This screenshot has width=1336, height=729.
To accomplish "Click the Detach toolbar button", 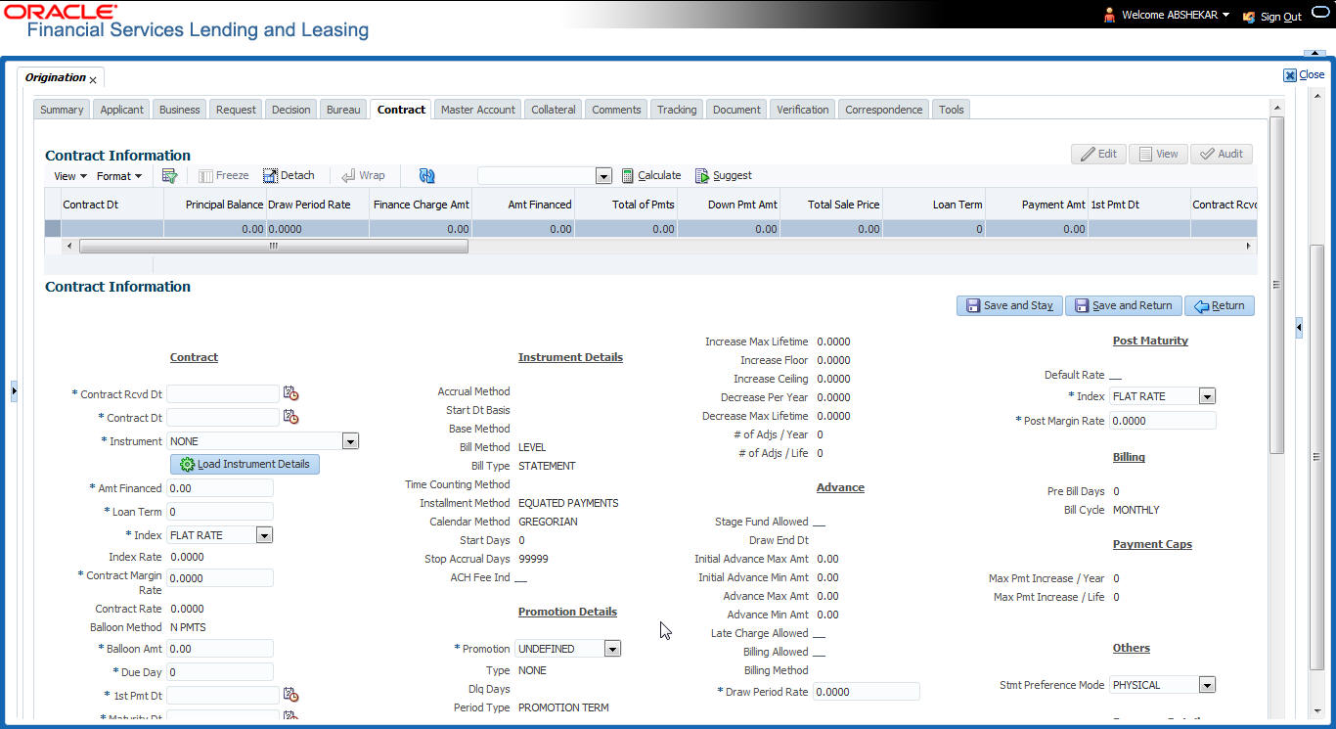I will pos(289,176).
